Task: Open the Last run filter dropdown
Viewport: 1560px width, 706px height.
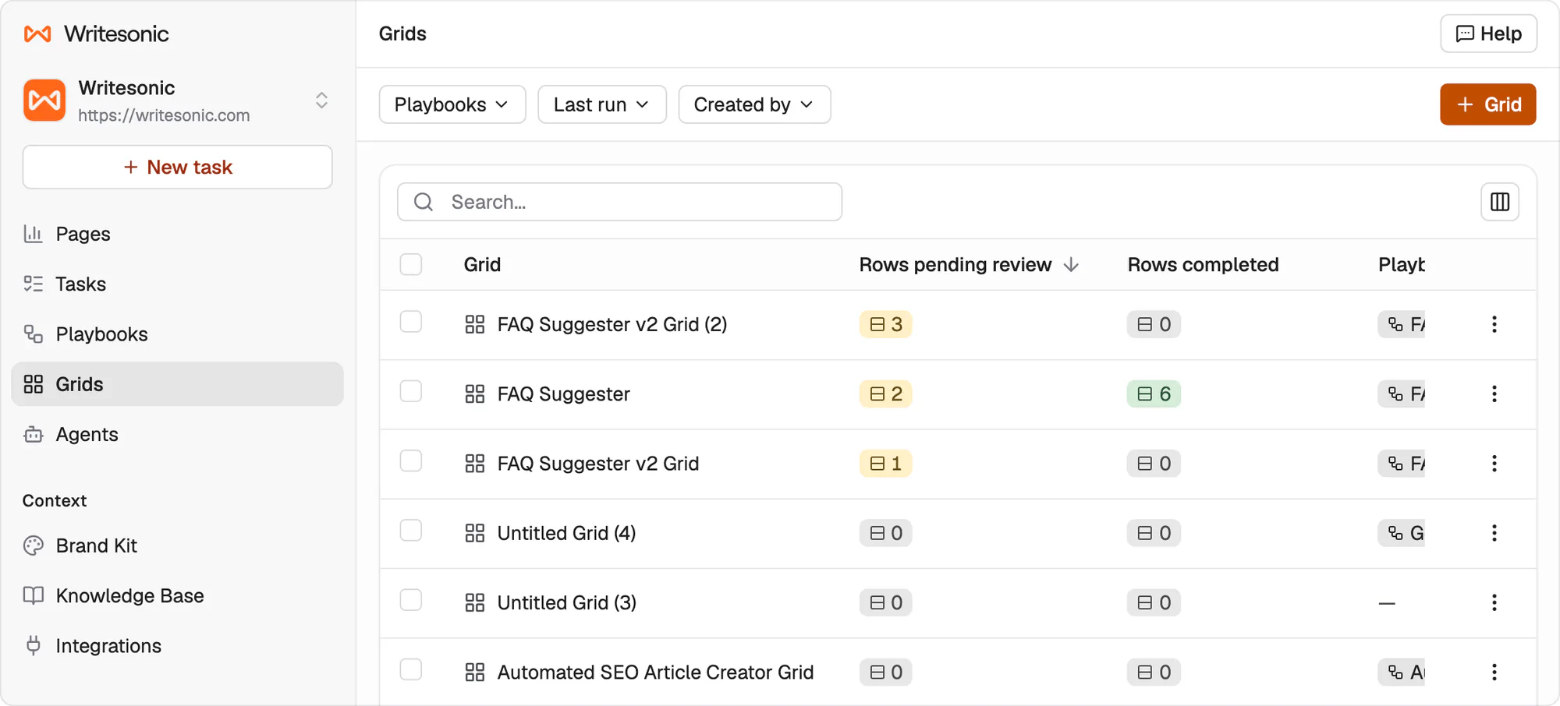Action: [602, 104]
